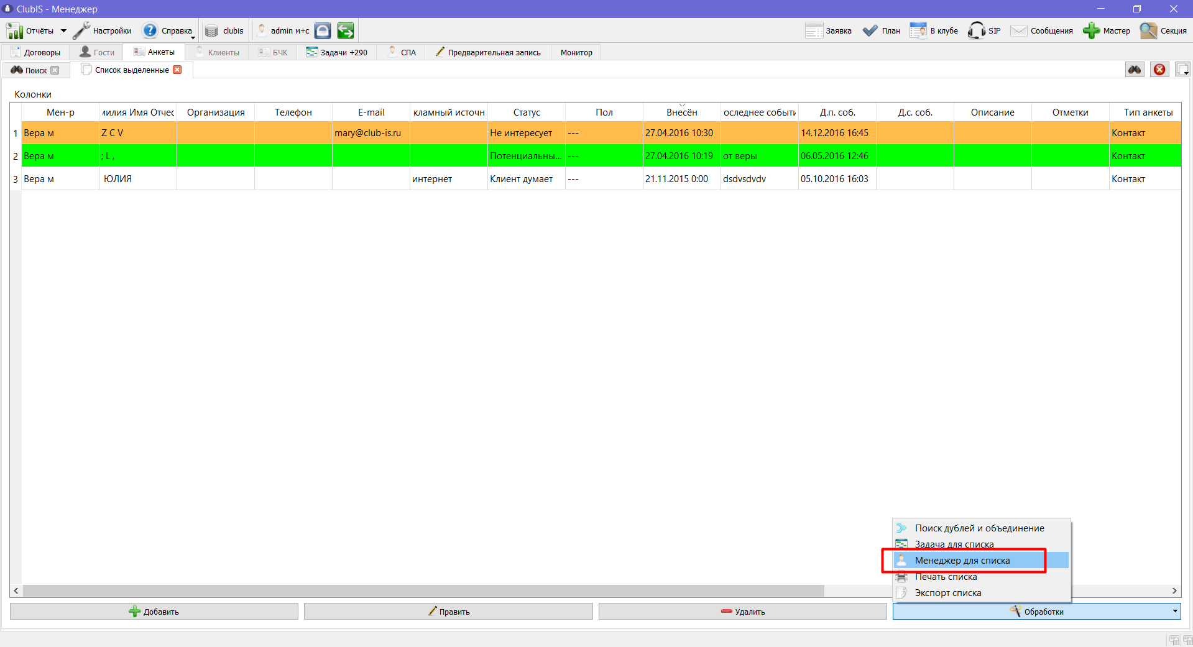Click the horizontal scrollbar right arrow
Image resolution: width=1193 pixels, height=647 pixels.
(1174, 590)
